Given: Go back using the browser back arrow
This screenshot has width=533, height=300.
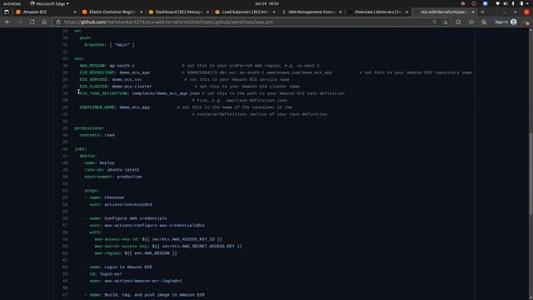Looking at the screenshot, I should click(7, 22).
